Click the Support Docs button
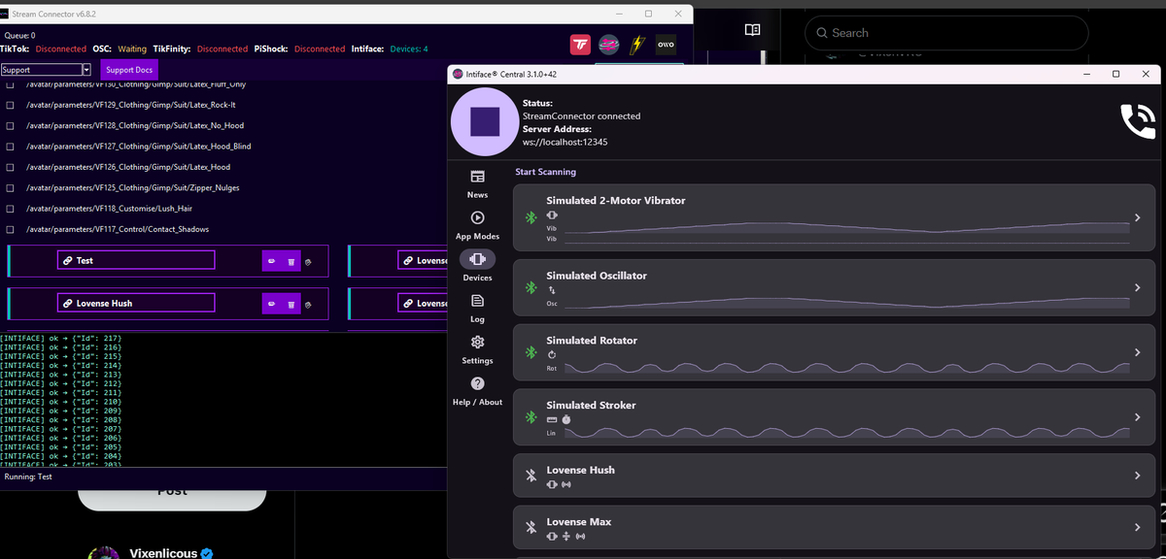This screenshot has width=1166, height=559. [129, 70]
